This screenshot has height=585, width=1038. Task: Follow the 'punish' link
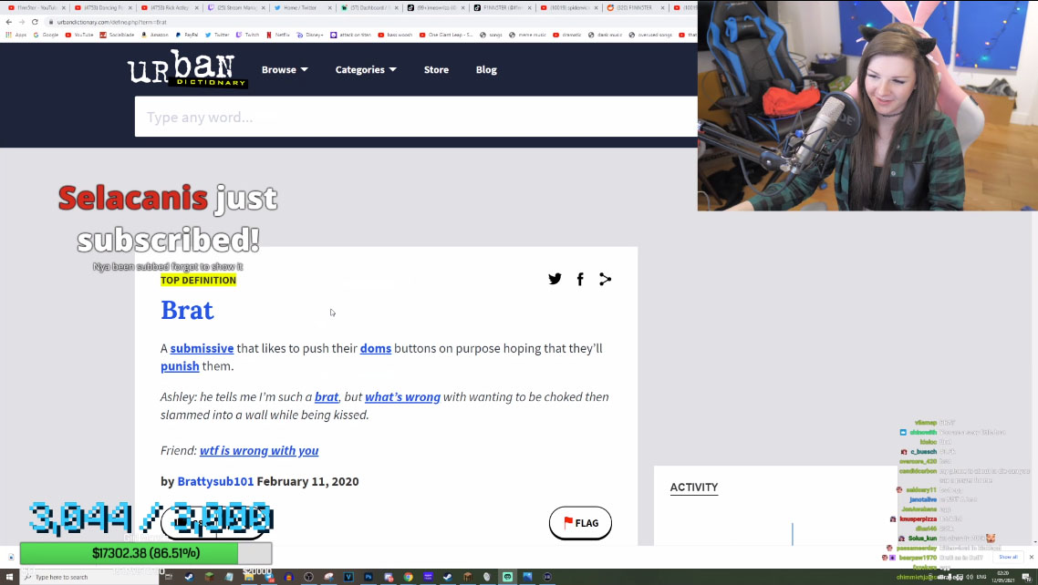pyautogui.click(x=180, y=366)
